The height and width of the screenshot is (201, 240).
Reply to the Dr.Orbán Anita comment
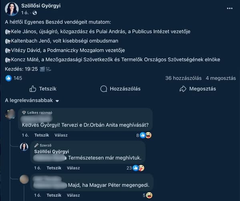tap(61, 135)
